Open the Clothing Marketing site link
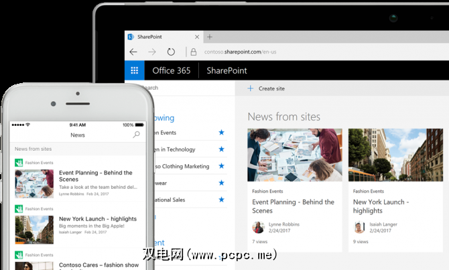 (182, 166)
